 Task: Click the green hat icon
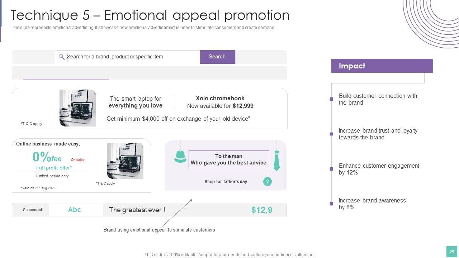coord(180,157)
